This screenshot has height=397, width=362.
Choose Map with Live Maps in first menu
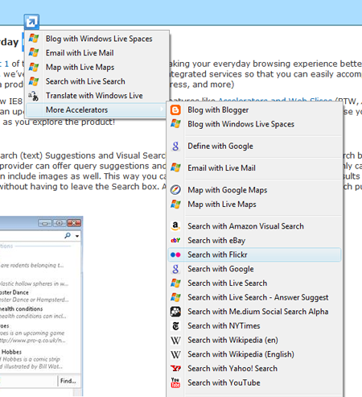pos(97,67)
